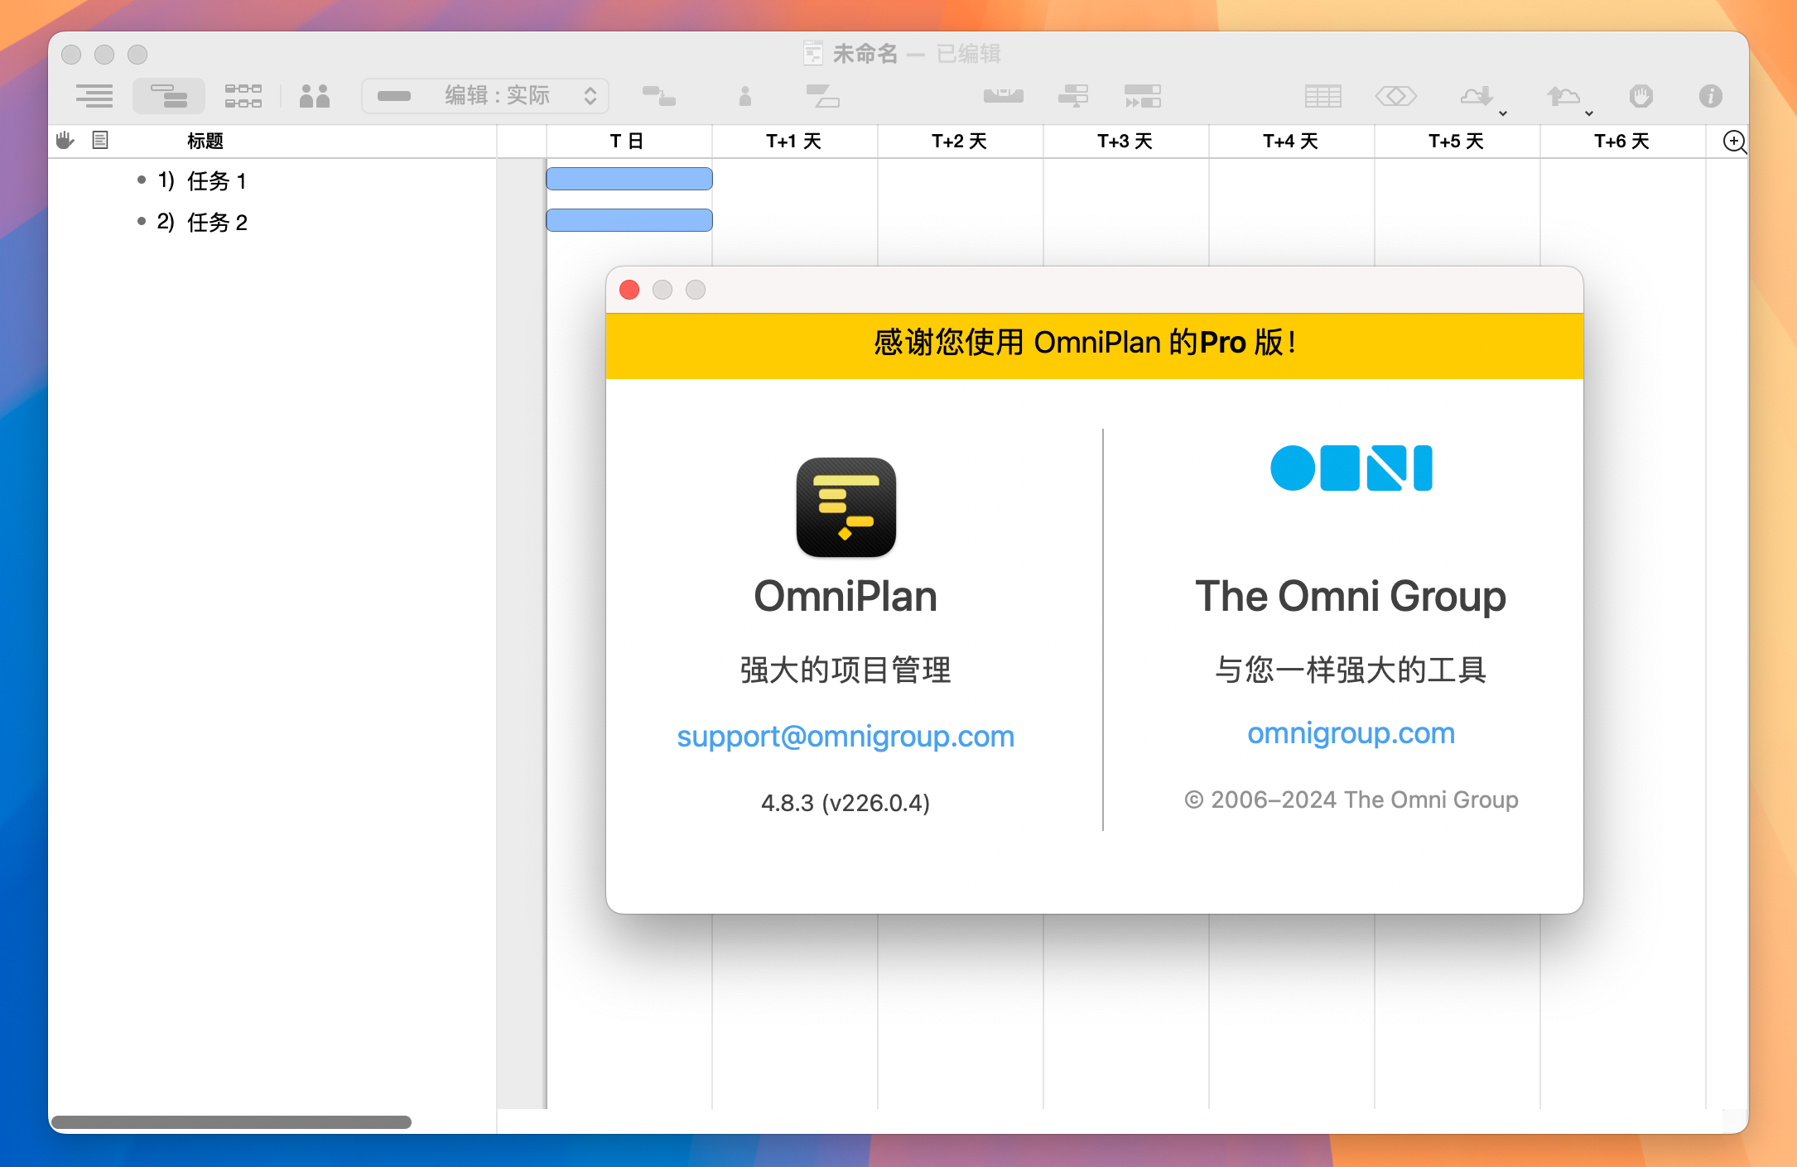The height and width of the screenshot is (1167, 1797).
Task: Click the table grid toolbar icon
Action: click(x=1323, y=96)
